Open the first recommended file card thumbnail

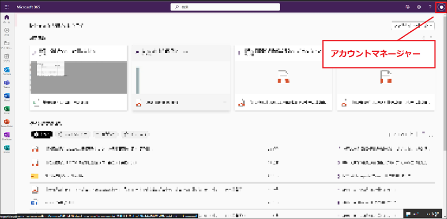(x=78, y=77)
